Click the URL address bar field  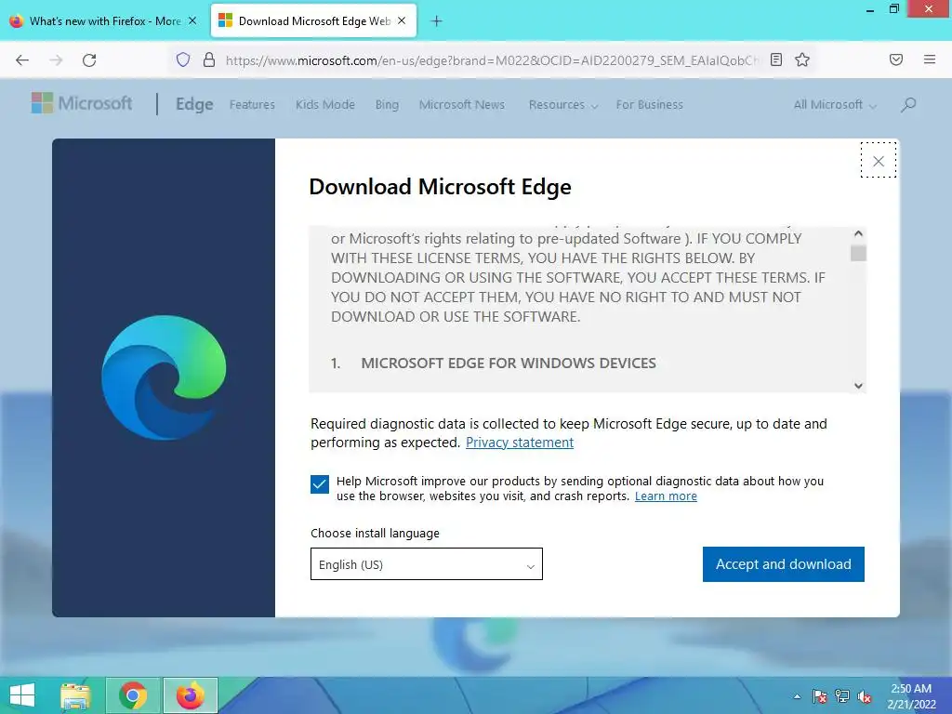click(x=492, y=60)
